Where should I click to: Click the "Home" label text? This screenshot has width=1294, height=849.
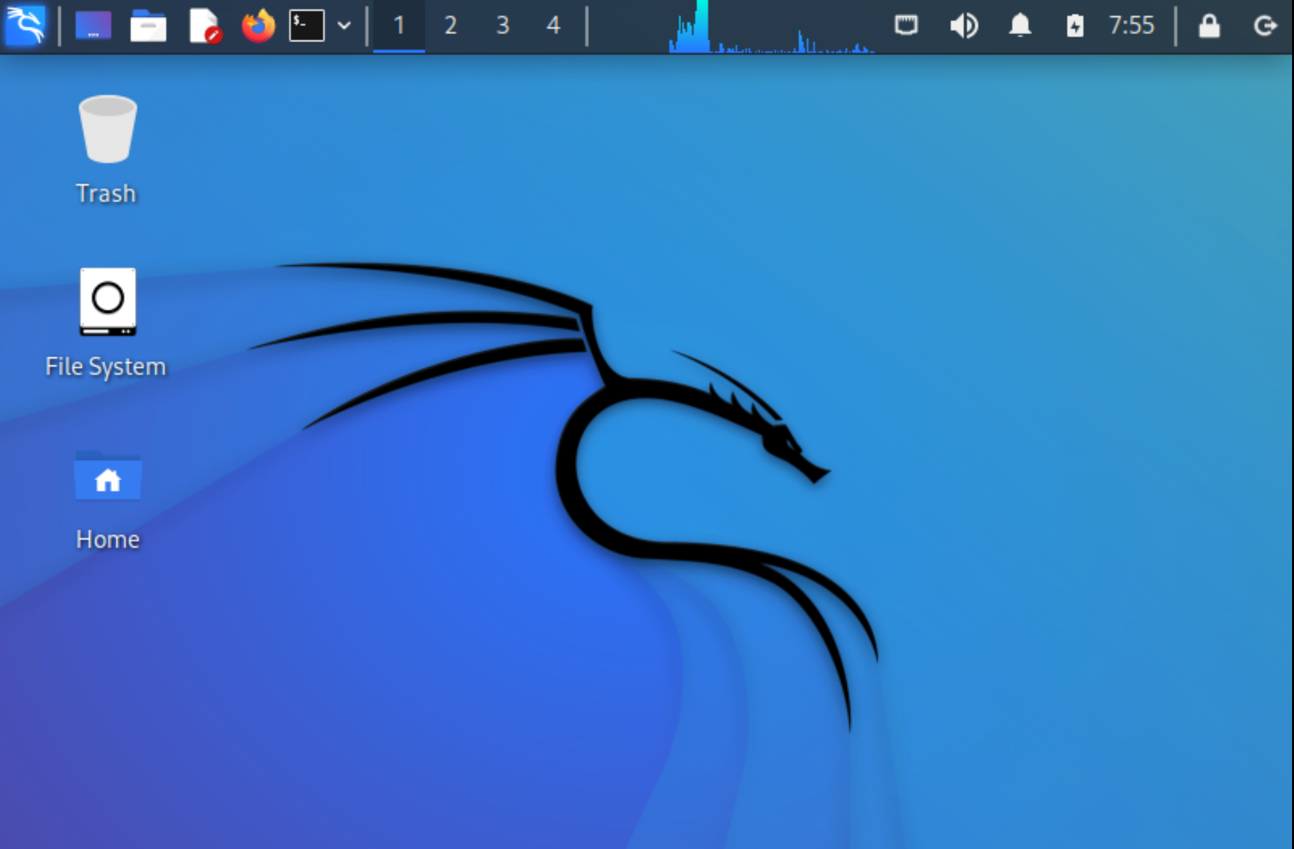107,539
